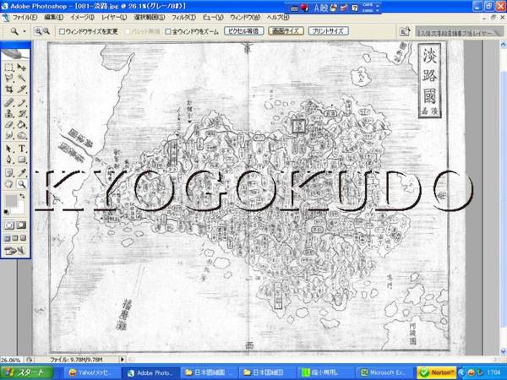The image size is (507, 380).
Task: Select the Smudge/Blur tool
Action: click(9, 135)
